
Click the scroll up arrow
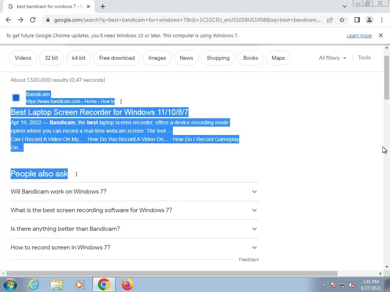(x=387, y=48)
